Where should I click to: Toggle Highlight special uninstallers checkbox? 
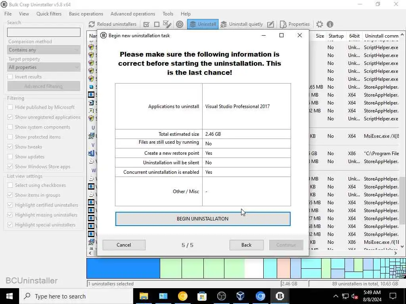coord(10,225)
